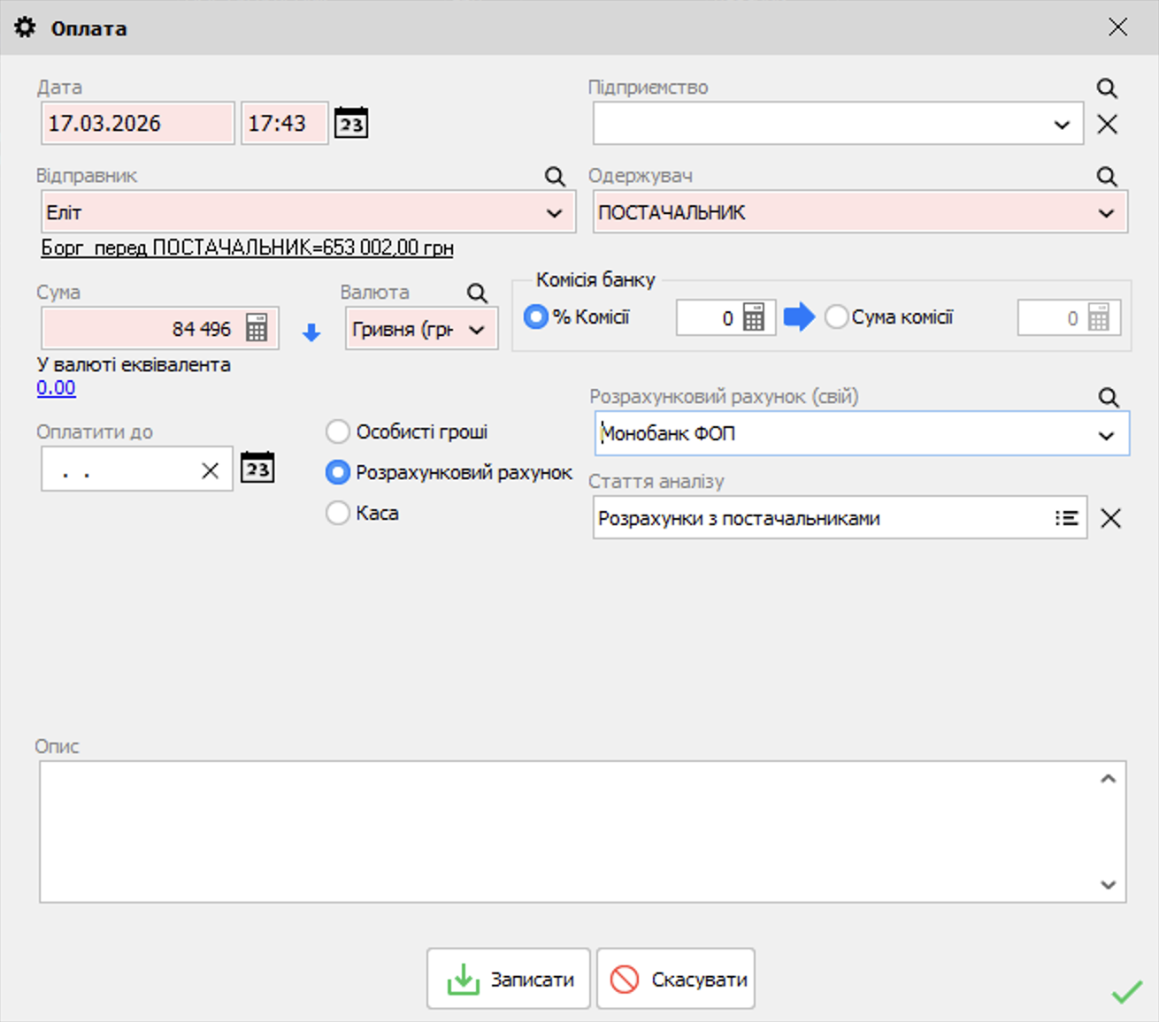Expand the Одержувач dropdown showing ПОСТАЧАЛЬНИК
This screenshot has width=1159, height=1022.
click(1106, 213)
